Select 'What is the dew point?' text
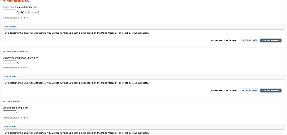287x135 pixels. tap(15, 108)
